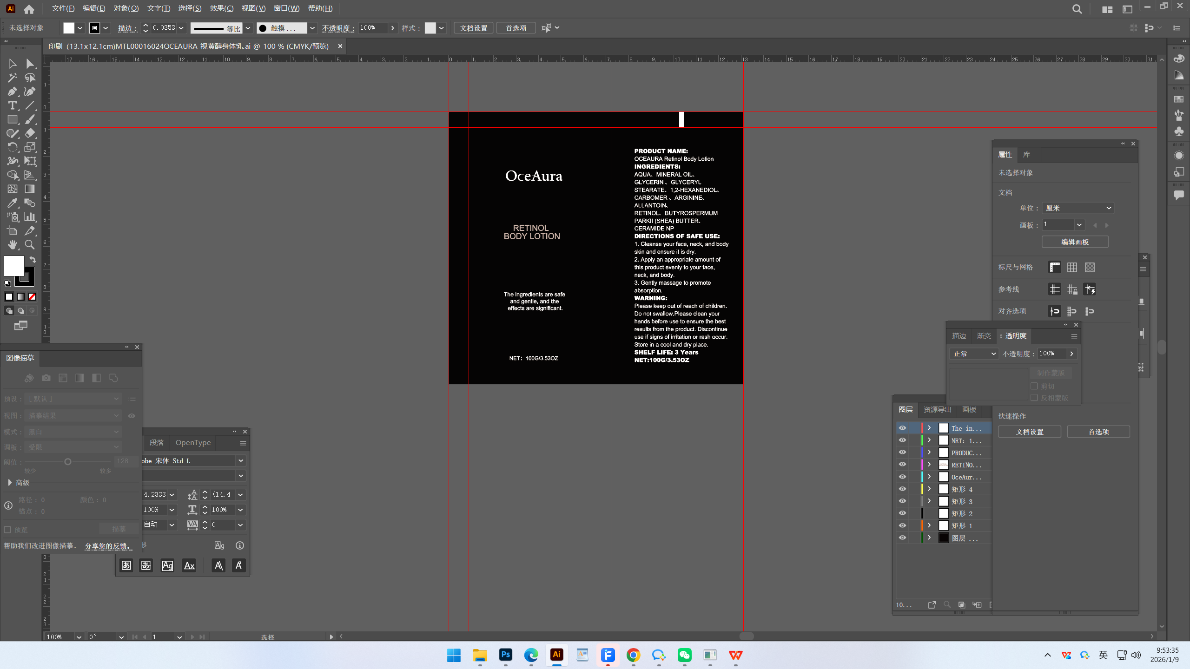Select the Column Graph tool
This screenshot has height=669, width=1190.
click(30, 217)
